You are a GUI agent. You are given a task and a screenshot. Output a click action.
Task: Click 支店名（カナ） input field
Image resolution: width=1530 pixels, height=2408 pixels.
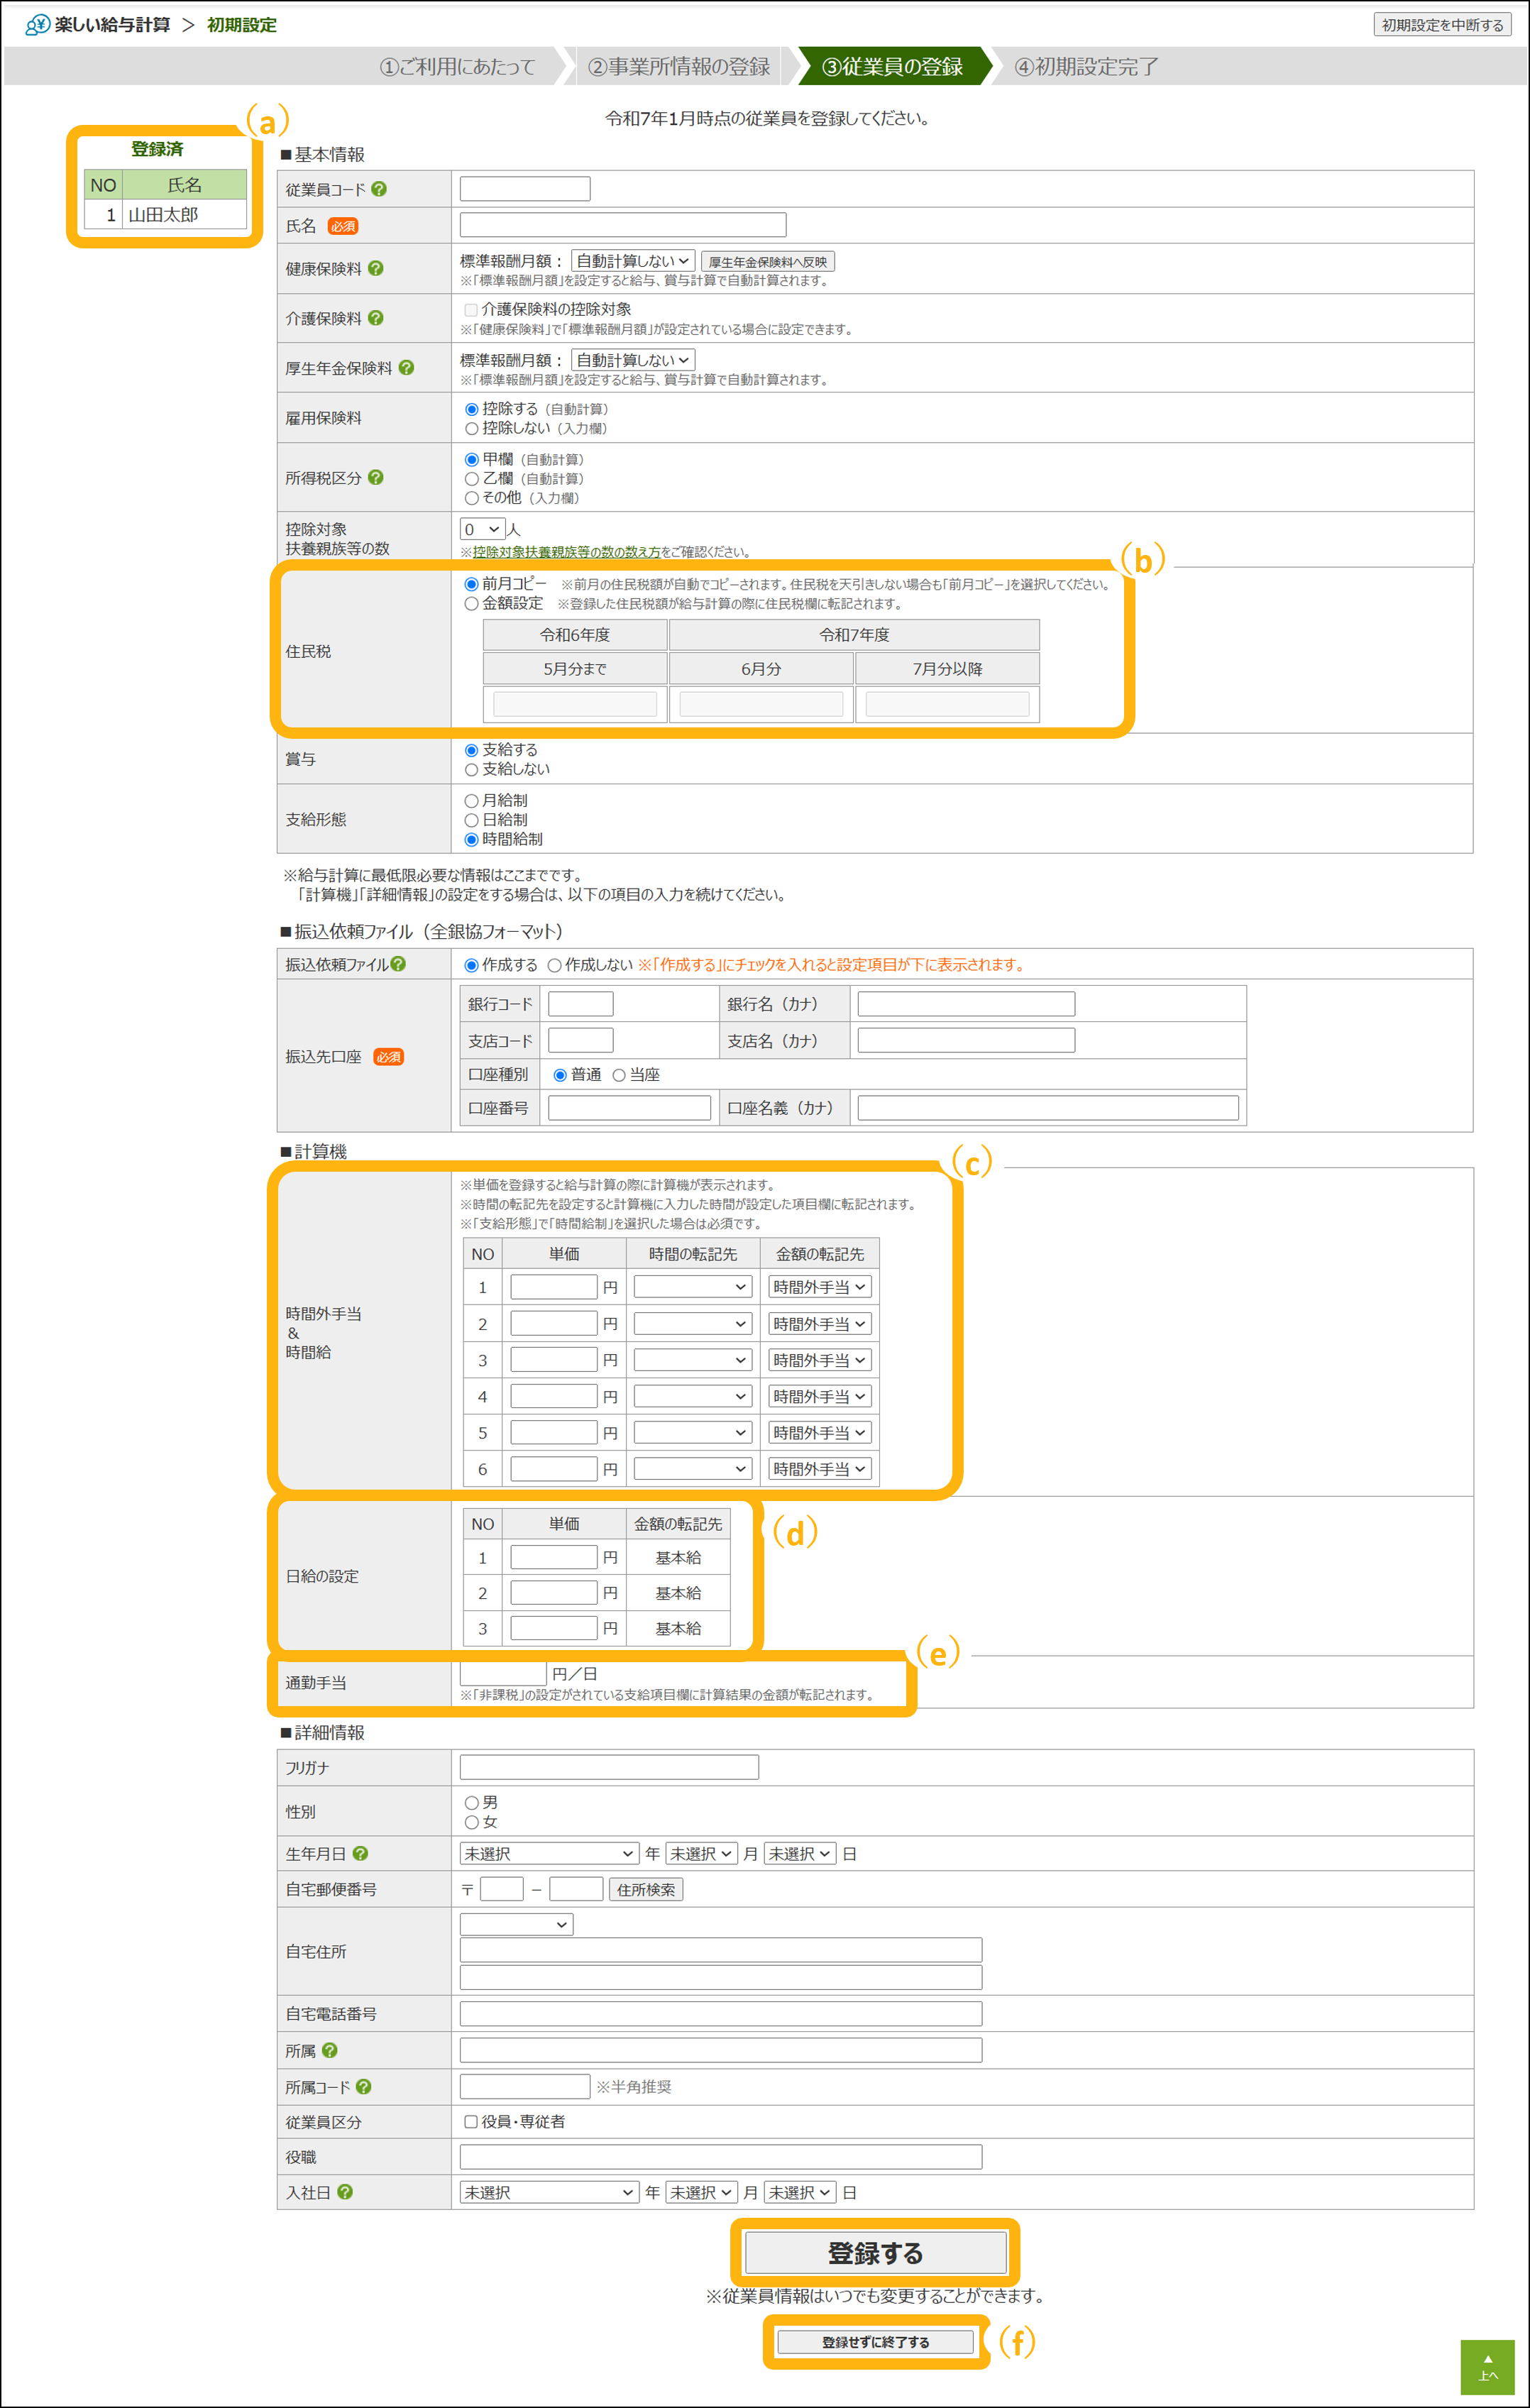(966, 1040)
